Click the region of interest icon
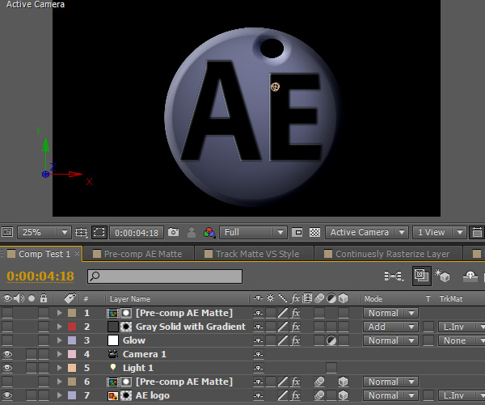Image resolution: width=485 pixels, height=405 pixels. point(99,233)
